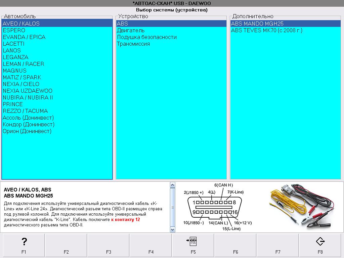Select LEMAN / RACER vehicle

[x=57, y=64]
